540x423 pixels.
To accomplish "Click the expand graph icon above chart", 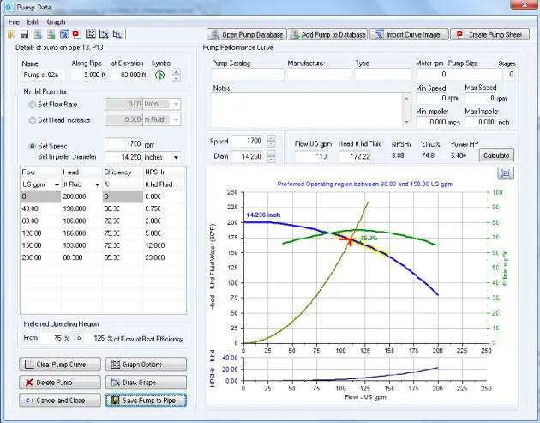I will 506,173.
